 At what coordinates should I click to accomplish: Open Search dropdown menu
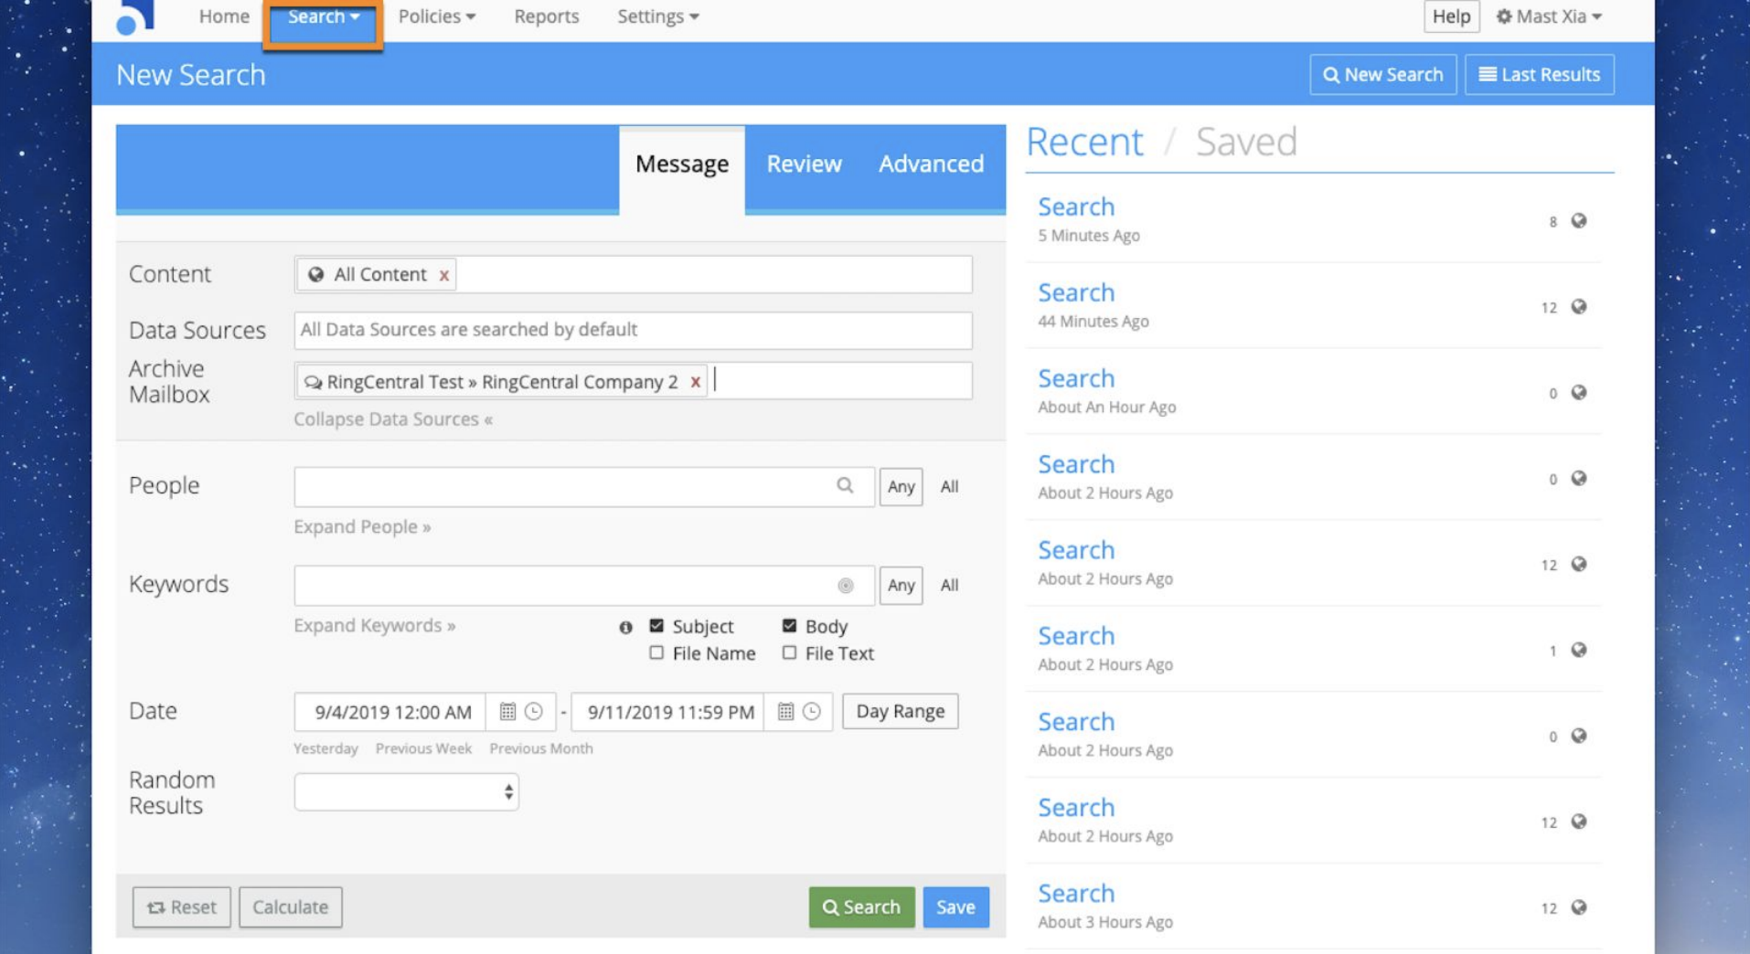[x=323, y=16]
